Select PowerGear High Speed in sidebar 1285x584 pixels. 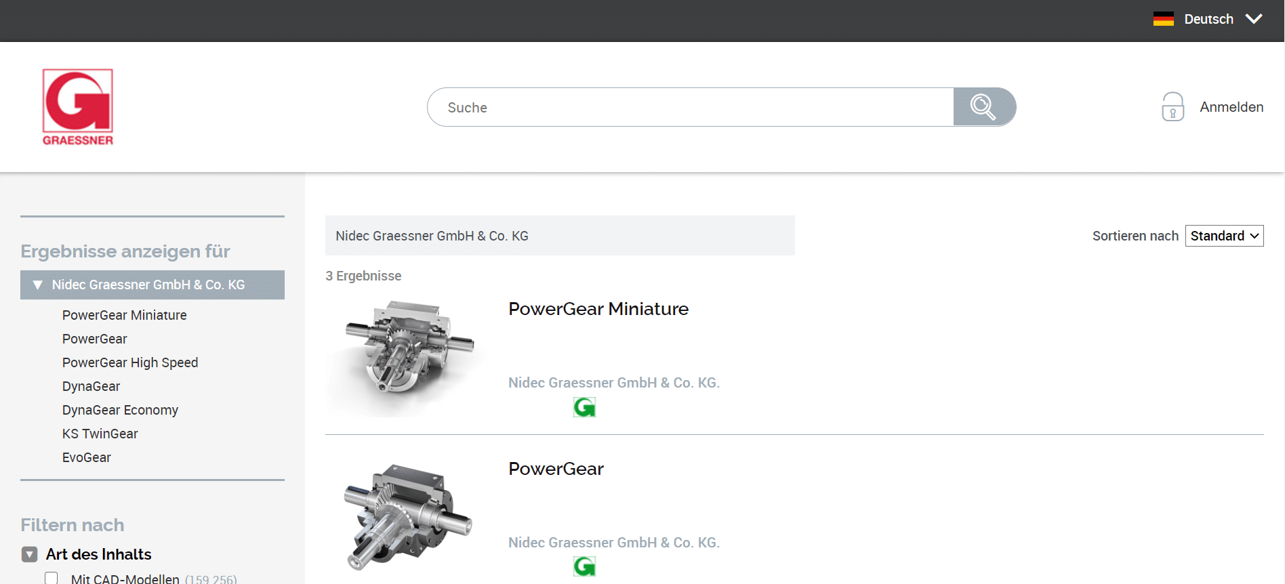pyautogui.click(x=130, y=362)
